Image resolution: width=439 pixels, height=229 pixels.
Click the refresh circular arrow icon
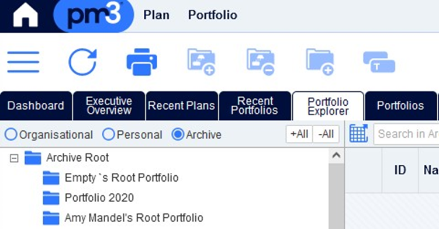click(x=82, y=62)
